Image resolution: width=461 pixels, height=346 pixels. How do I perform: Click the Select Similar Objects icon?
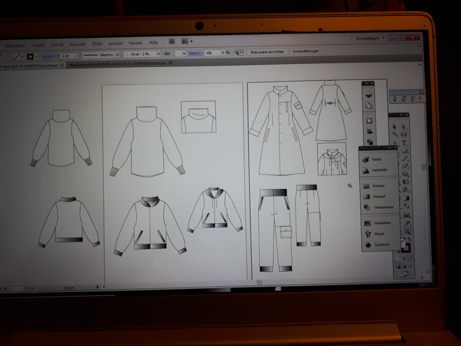tap(237, 52)
